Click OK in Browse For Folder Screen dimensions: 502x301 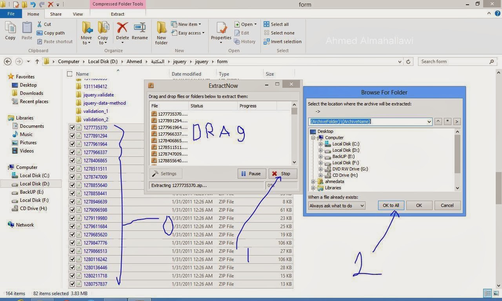pos(419,205)
